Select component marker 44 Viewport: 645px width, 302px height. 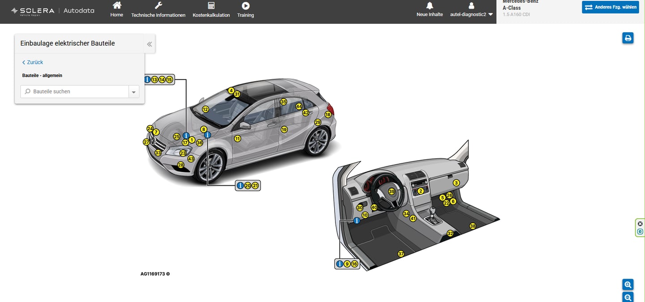point(299,106)
